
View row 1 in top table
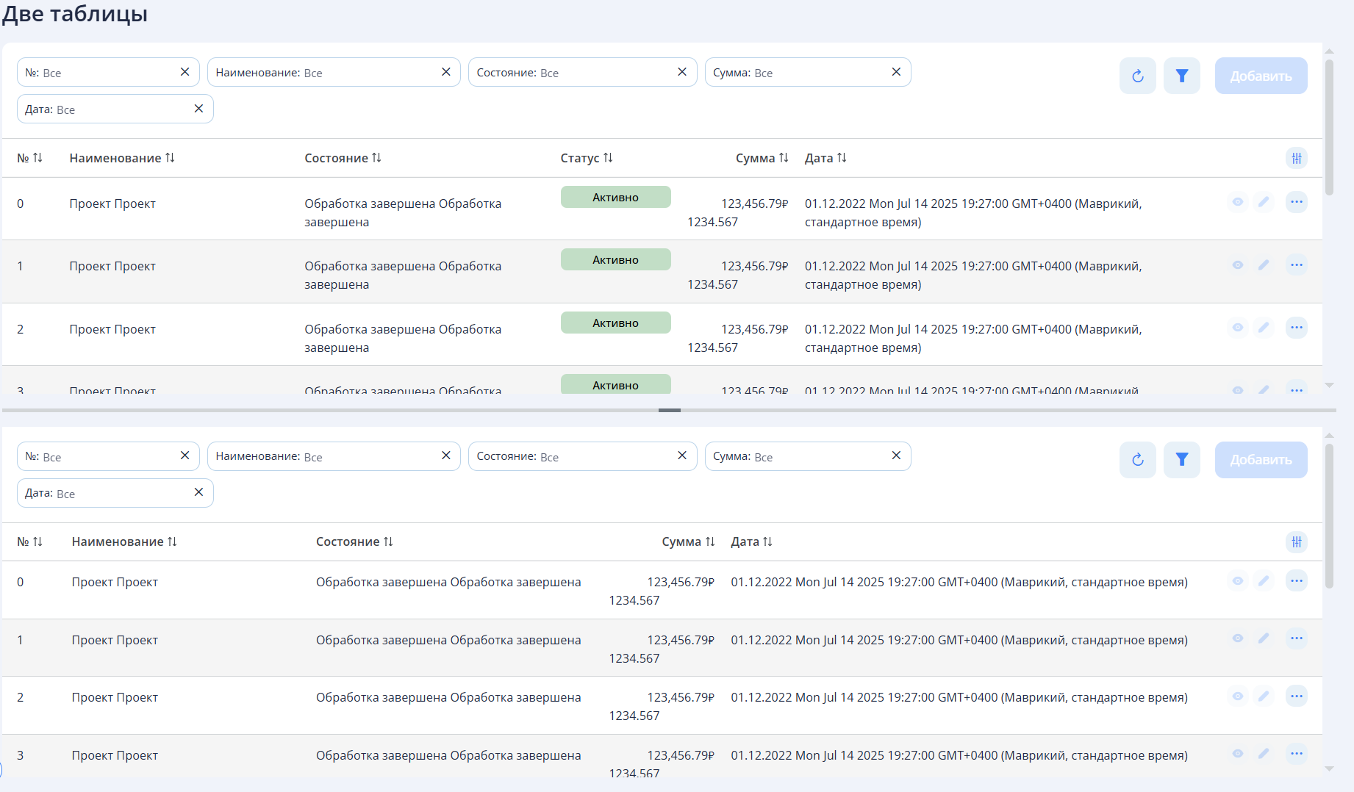[x=1238, y=265]
